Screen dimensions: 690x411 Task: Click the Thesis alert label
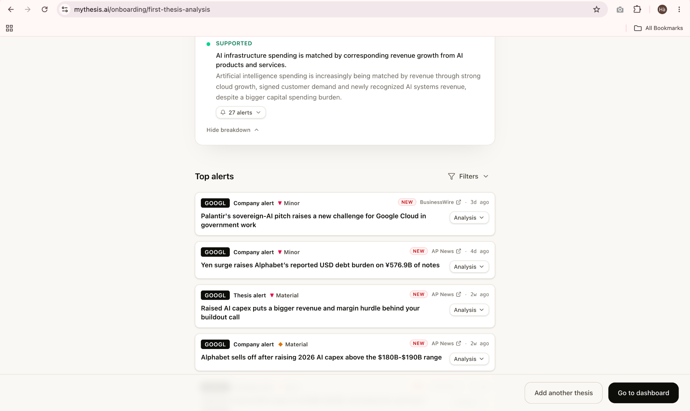[x=250, y=295]
